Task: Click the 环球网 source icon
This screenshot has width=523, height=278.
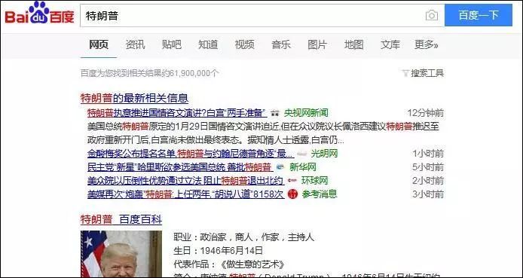Action: pyautogui.click(x=292, y=181)
